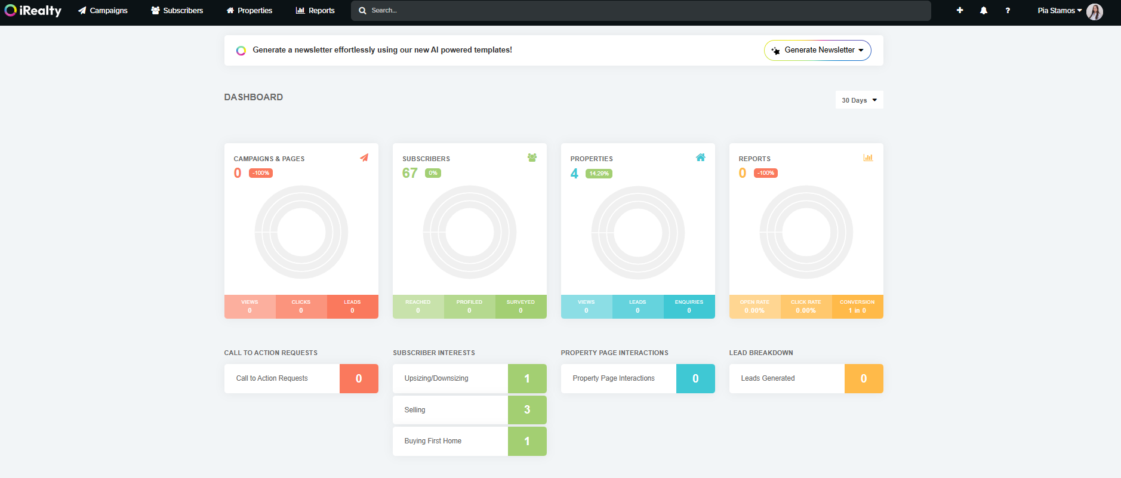The image size is (1121, 478).
Task: Click the Upsizing/Downsizing interest row
Action: pos(450,378)
